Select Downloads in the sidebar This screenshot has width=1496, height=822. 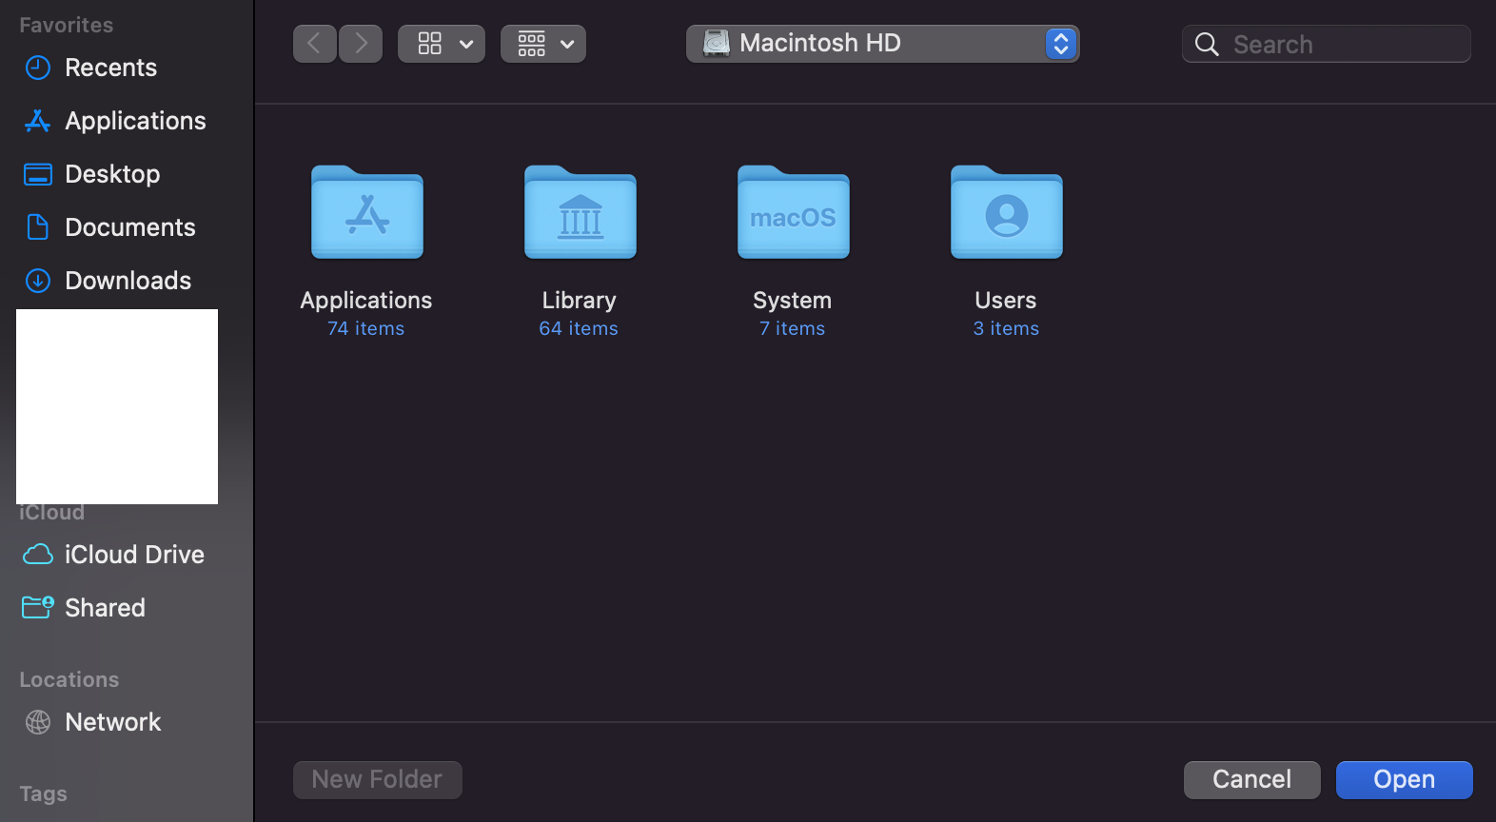(x=128, y=281)
